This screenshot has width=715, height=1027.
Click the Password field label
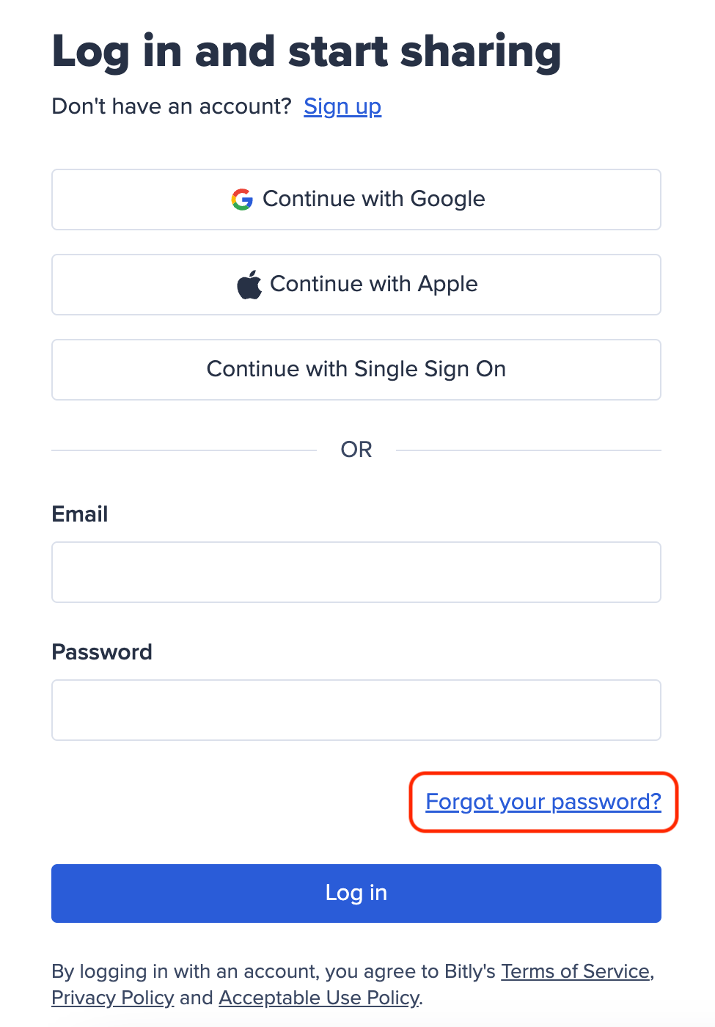102,652
